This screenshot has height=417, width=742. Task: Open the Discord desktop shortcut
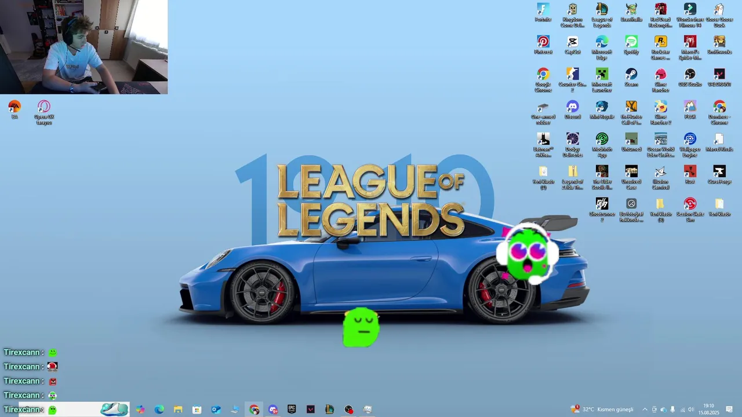(573, 110)
